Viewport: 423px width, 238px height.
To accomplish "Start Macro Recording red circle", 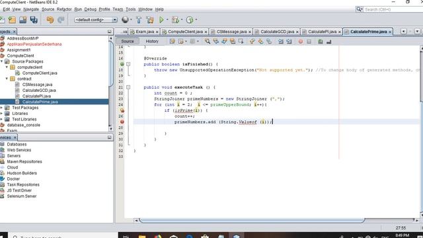I will (x=301, y=42).
